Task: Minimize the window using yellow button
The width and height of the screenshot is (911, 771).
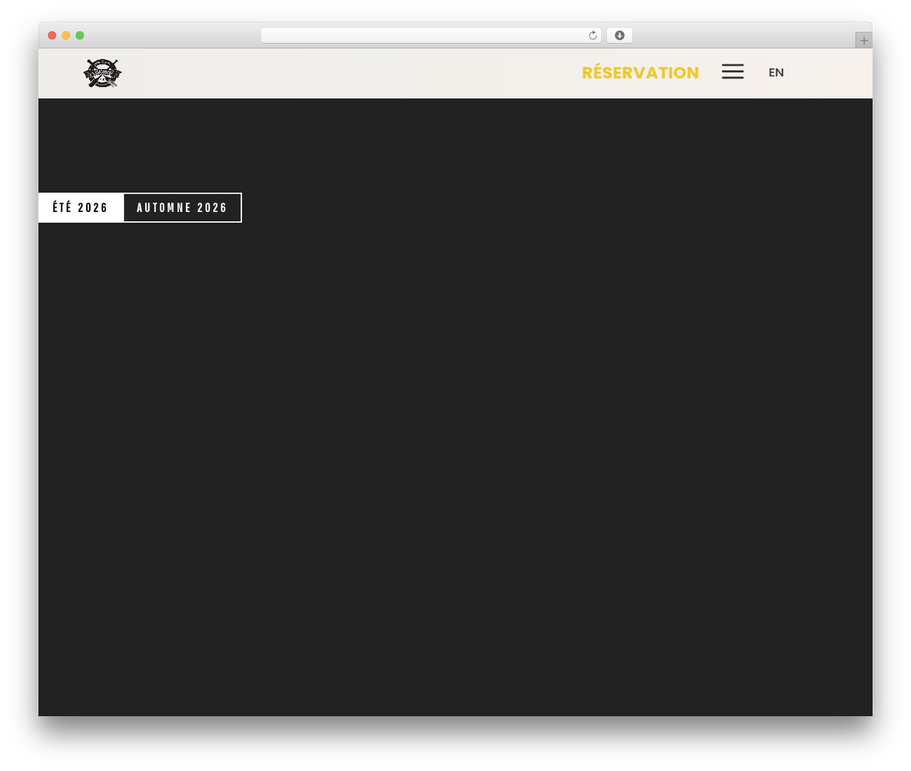Action: coord(65,36)
